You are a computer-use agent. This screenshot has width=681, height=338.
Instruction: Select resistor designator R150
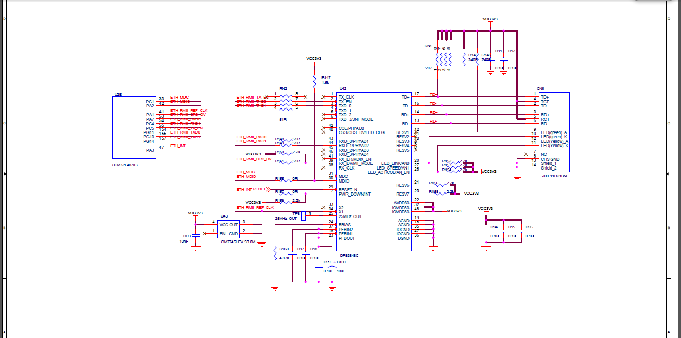tap(279, 152)
